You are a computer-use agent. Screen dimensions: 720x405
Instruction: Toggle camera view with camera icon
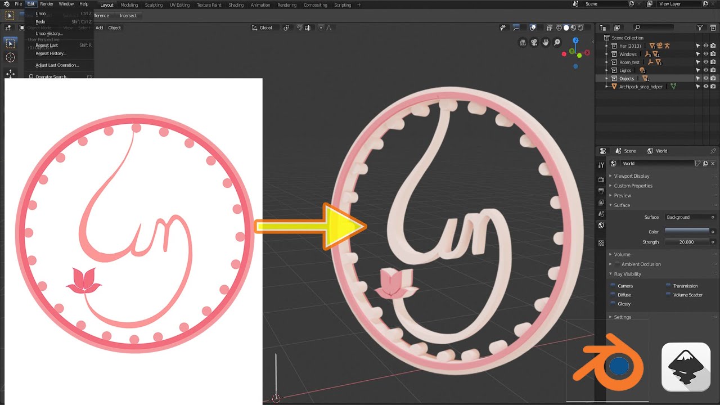pos(534,42)
